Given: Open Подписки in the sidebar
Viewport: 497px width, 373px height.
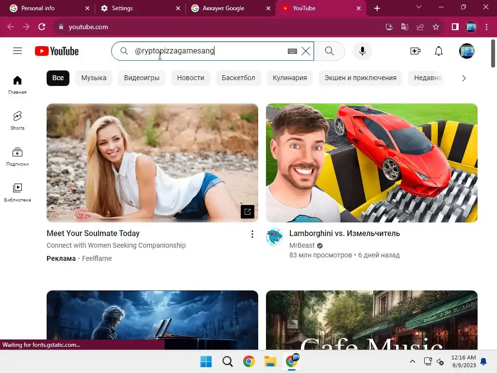Looking at the screenshot, I should click(x=17, y=157).
